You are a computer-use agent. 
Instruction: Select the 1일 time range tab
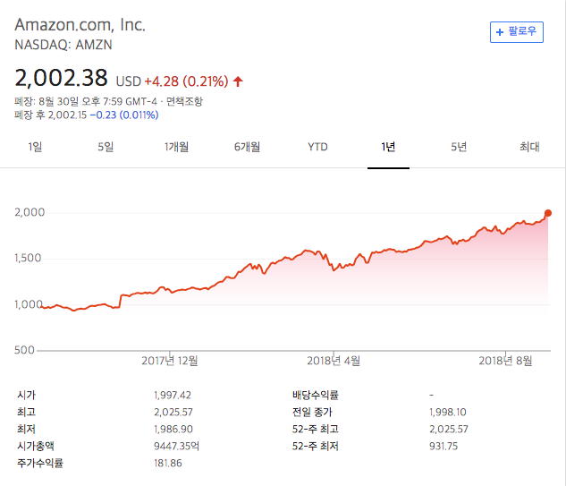pos(36,147)
